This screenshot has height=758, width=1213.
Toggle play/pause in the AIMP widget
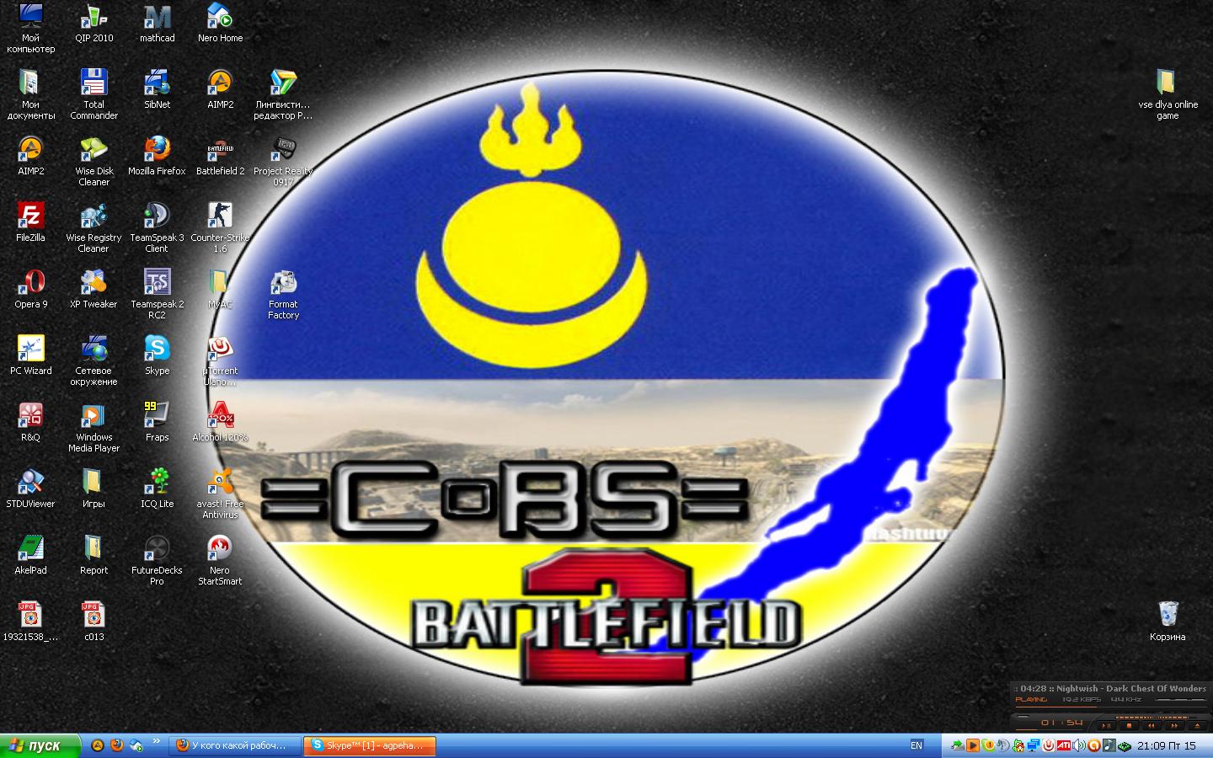pos(1106,725)
